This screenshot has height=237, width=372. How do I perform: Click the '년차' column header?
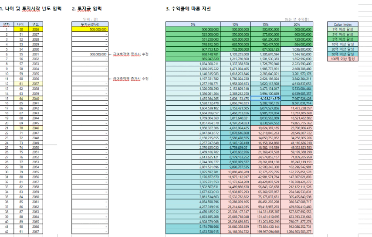click(x=7, y=24)
